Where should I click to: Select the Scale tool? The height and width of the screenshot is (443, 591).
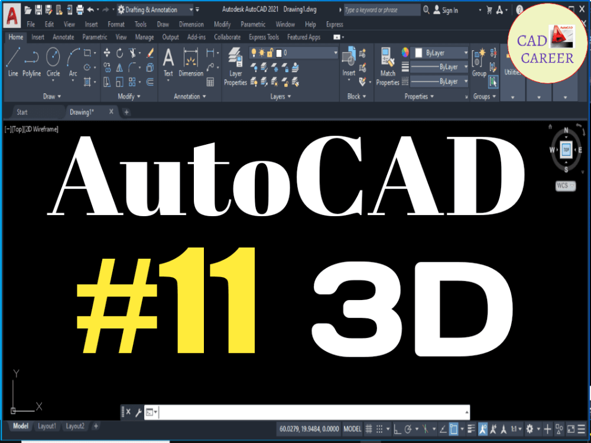[x=119, y=82]
